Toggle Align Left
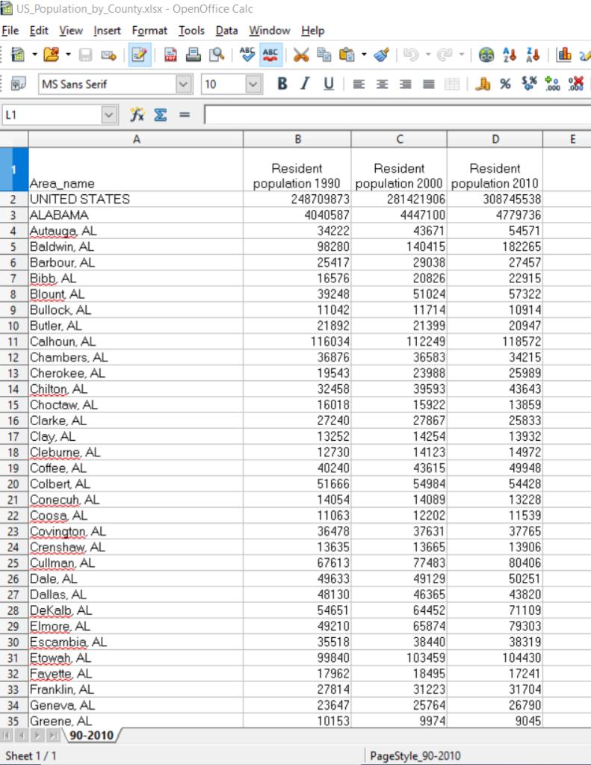The height and width of the screenshot is (765, 591). click(x=359, y=84)
